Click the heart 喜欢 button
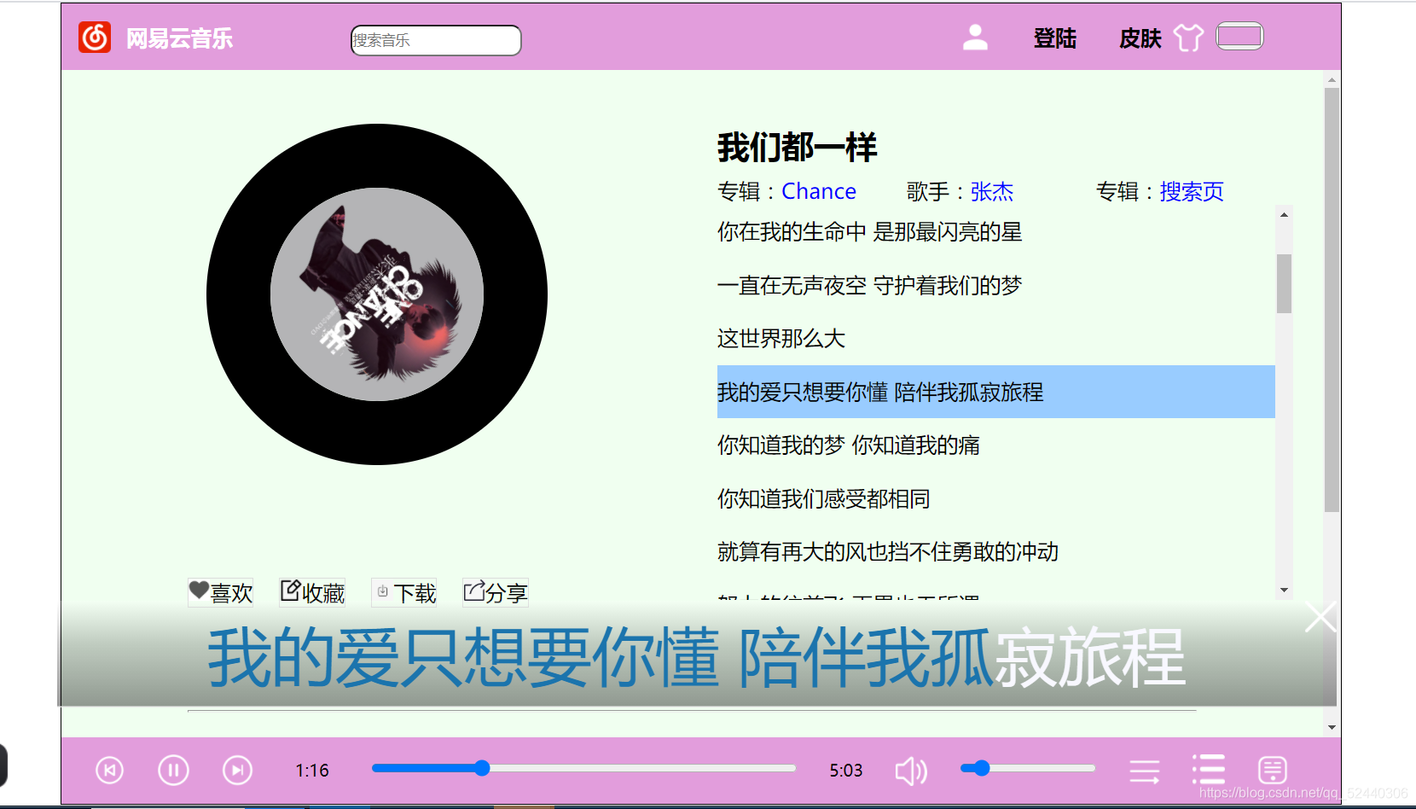Screen dimensions: 1416x809 (221, 592)
